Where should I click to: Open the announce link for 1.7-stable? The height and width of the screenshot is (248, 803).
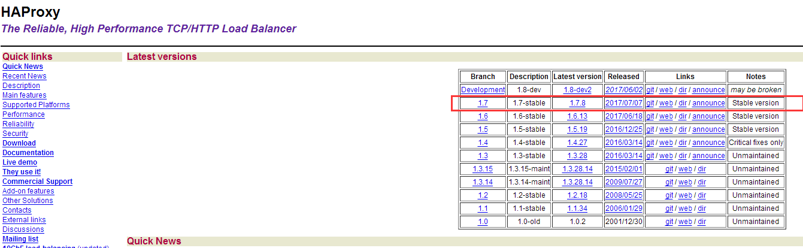point(708,103)
